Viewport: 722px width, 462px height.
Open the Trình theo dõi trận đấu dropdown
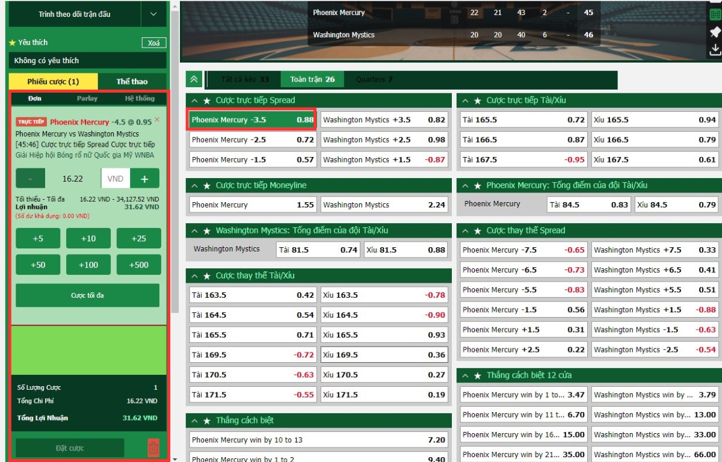(x=153, y=14)
